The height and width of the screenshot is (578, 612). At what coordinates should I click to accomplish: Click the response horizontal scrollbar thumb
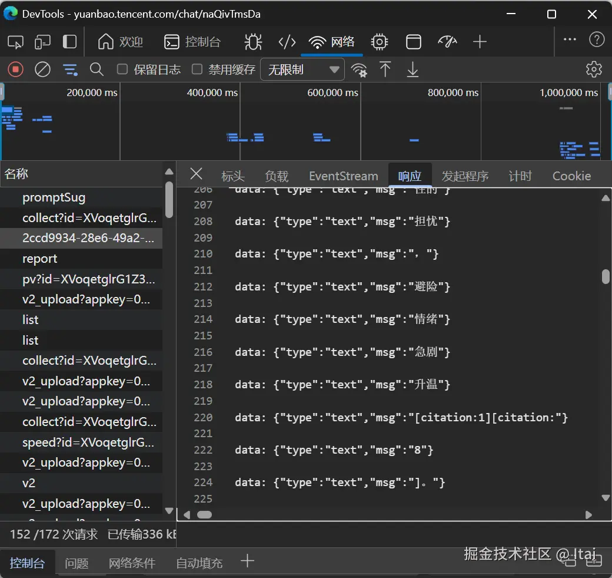pyautogui.click(x=204, y=514)
